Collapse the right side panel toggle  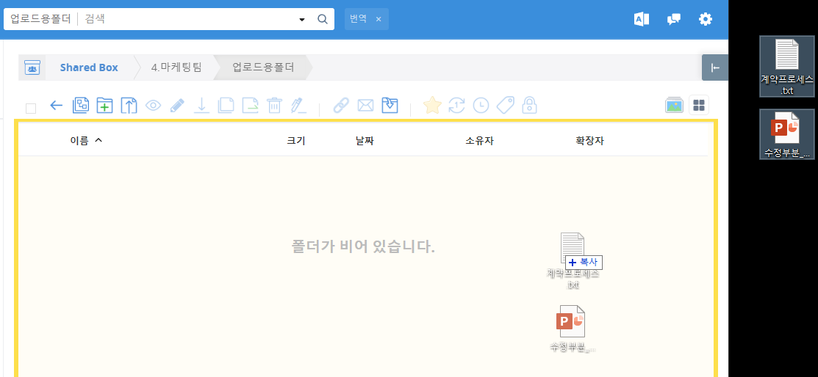(x=715, y=67)
